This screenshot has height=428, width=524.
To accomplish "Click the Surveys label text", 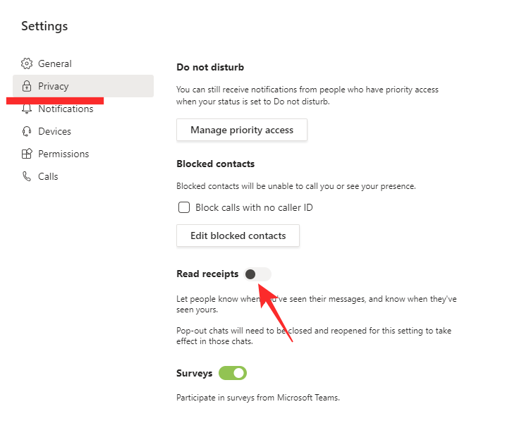I will point(194,373).
